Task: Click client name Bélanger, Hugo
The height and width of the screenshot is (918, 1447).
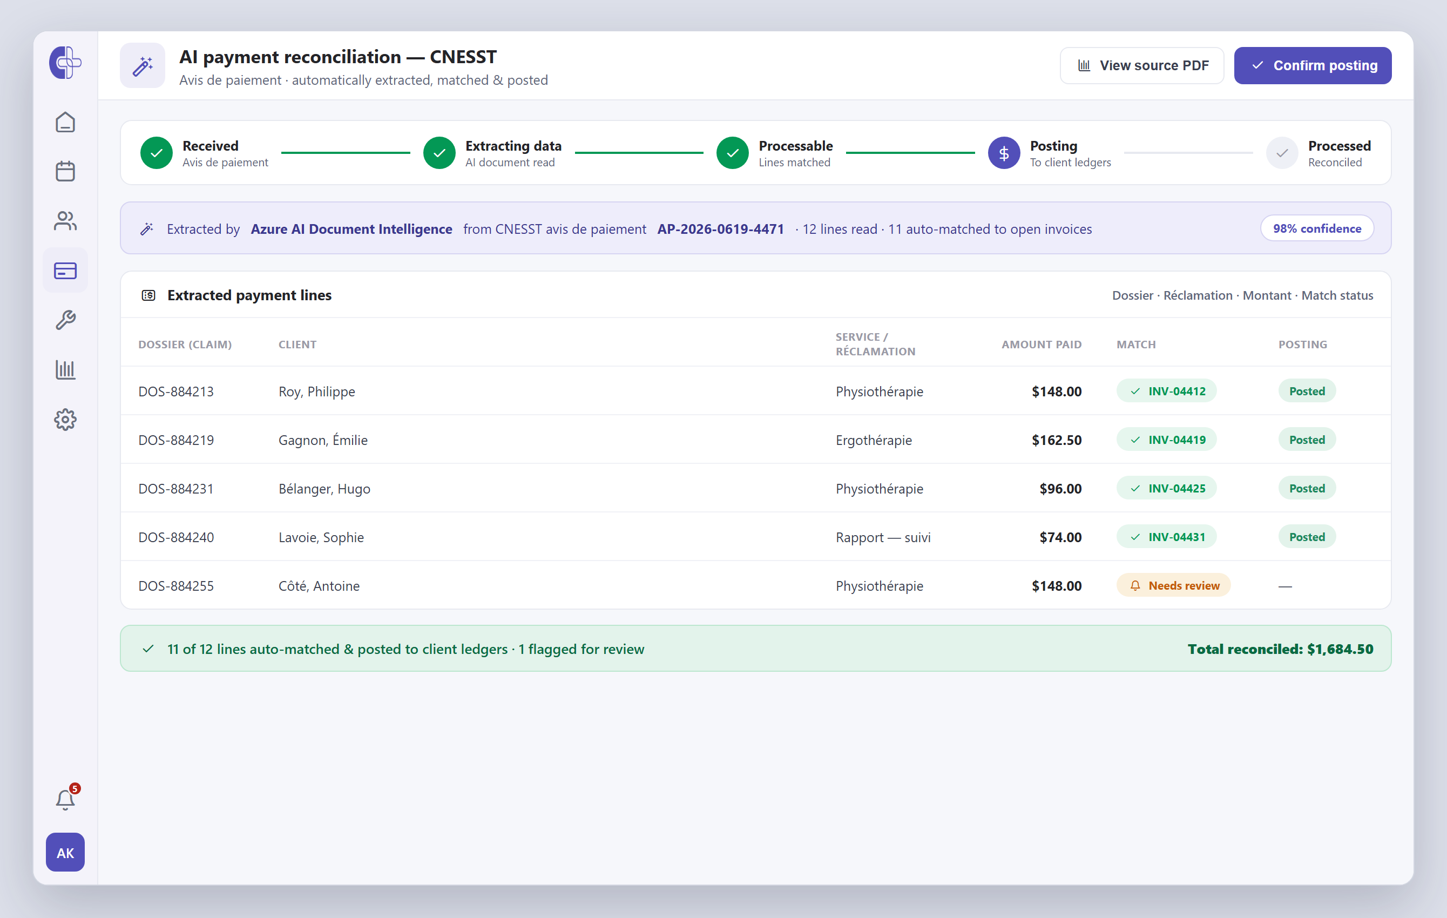Action: [x=324, y=489]
